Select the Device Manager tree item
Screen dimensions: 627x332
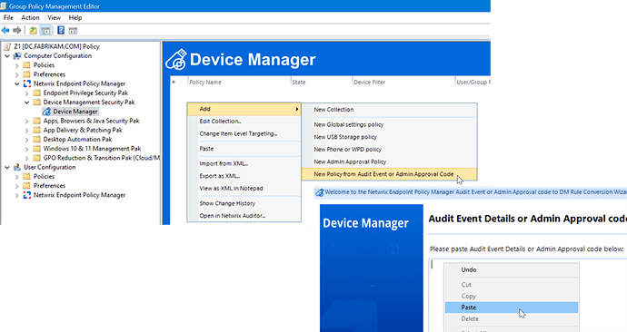click(75, 112)
